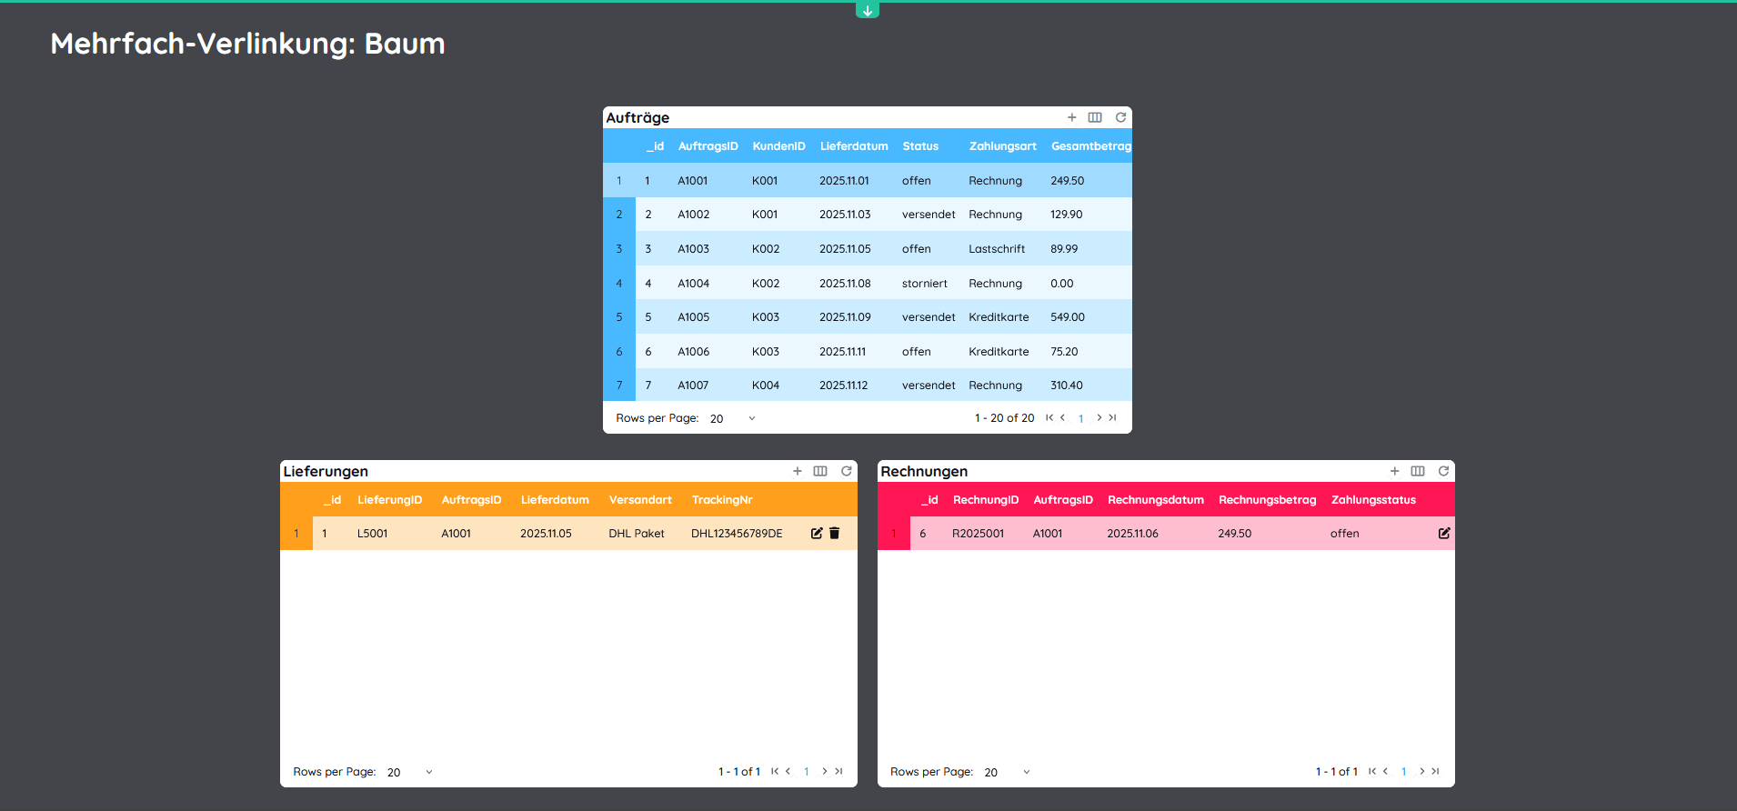Sort by Gesamtbetrag column header
This screenshot has width=1737, height=811.
(x=1090, y=146)
